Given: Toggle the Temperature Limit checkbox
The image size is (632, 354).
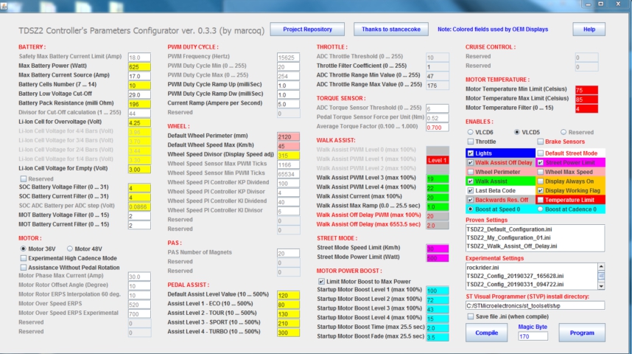Looking at the screenshot, I should tap(541, 200).
